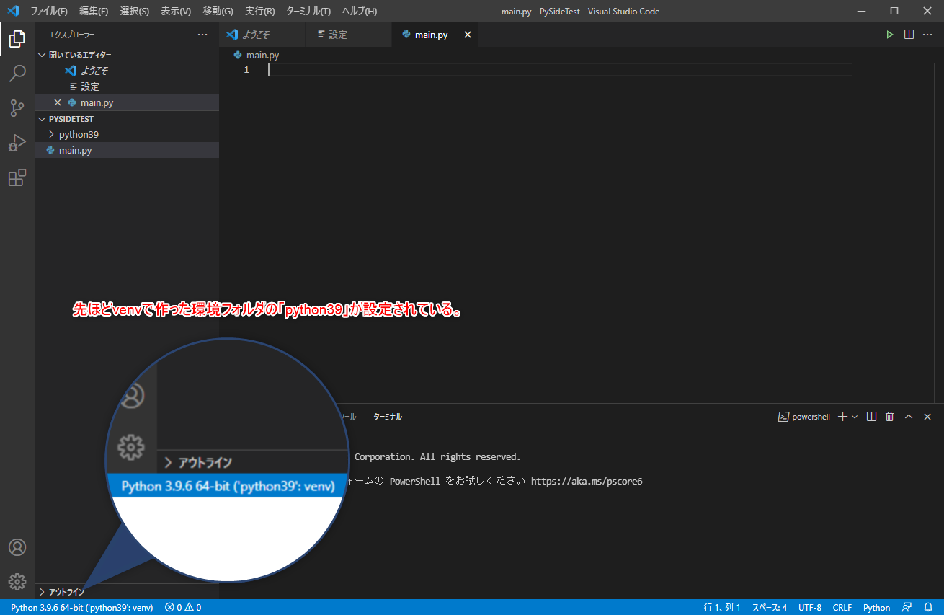Screen dimensions: 944x615
Task: Expand the アウトライン section
Action: [x=127, y=591]
